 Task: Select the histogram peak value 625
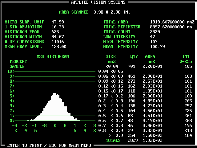[x=55, y=32]
